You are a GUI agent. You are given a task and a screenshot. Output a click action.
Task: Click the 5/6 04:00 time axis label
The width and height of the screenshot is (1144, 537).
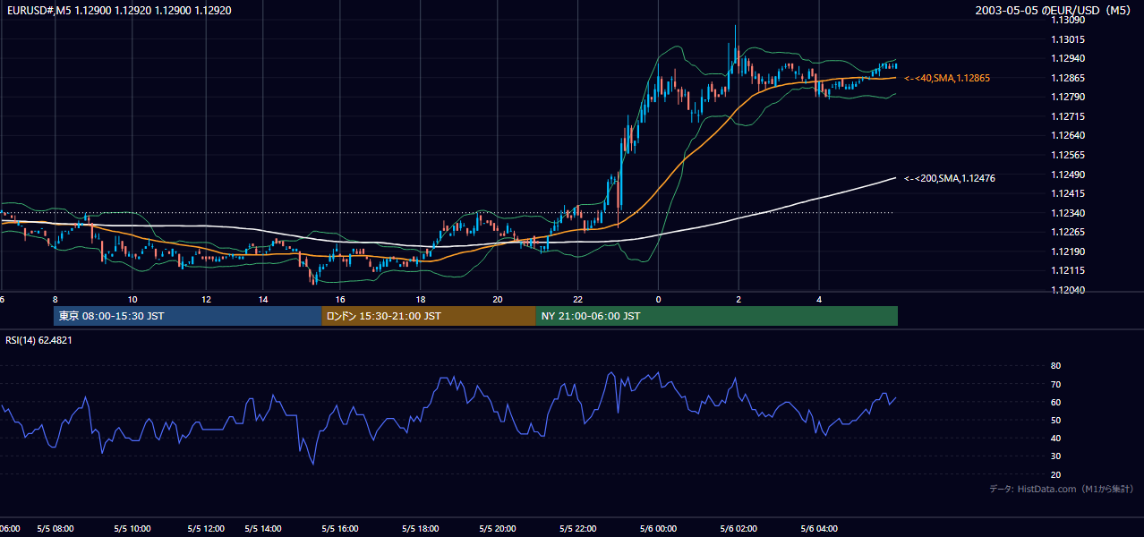tap(819, 528)
